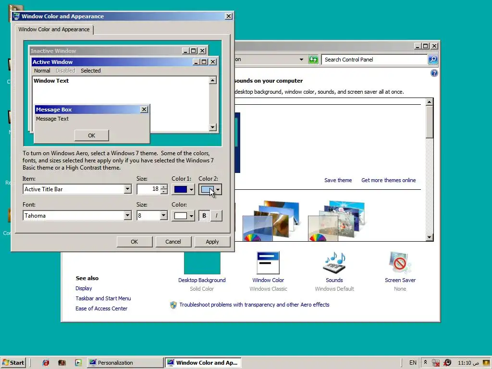The width and height of the screenshot is (492, 369).
Task: Click the network icon in the system tray
Action: pyautogui.click(x=435, y=363)
